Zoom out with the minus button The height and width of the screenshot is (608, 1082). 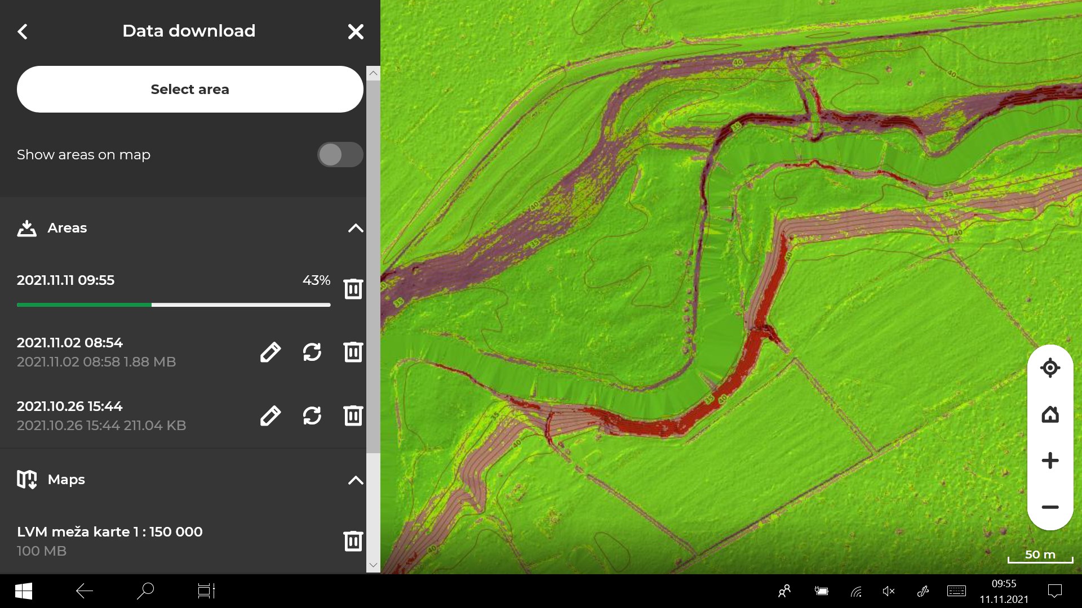[x=1050, y=507]
